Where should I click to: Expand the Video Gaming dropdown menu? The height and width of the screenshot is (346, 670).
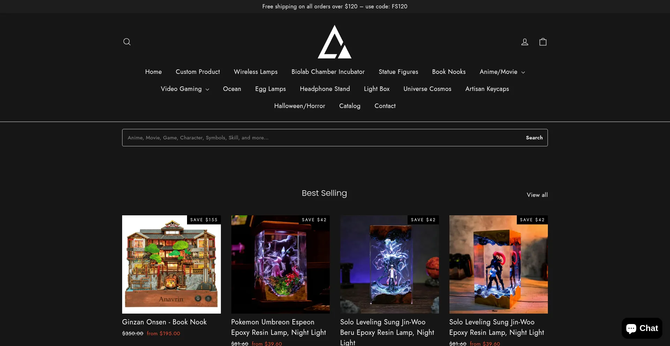click(x=185, y=89)
